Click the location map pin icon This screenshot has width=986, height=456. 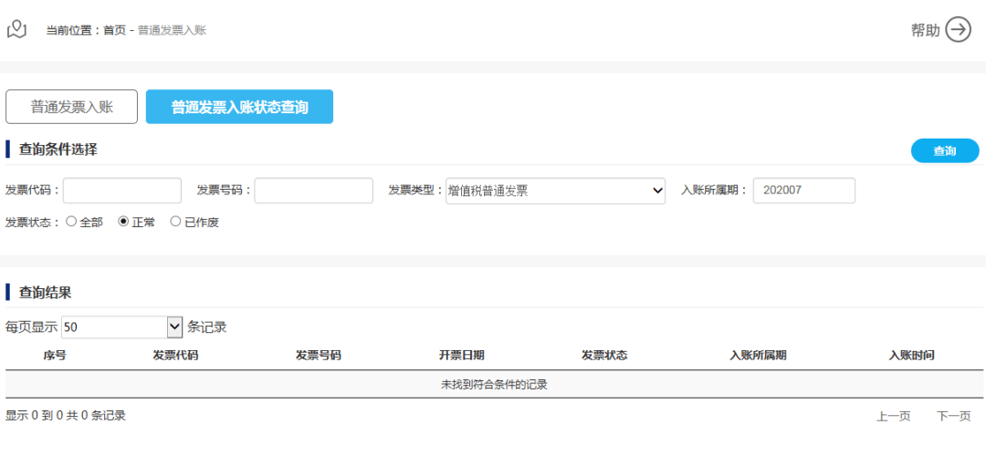[16, 29]
